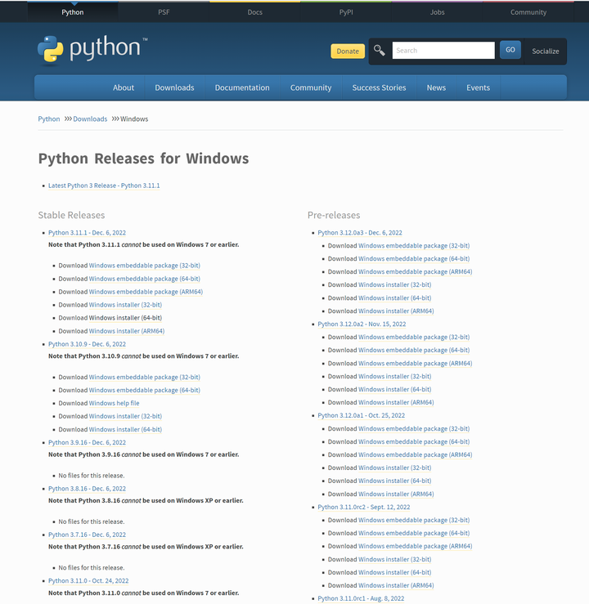The height and width of the screenshot is (604, 589).
Task: Download 3.12.0a2 Windows embeddable package (64-bit)
Action: coord(414,350)
